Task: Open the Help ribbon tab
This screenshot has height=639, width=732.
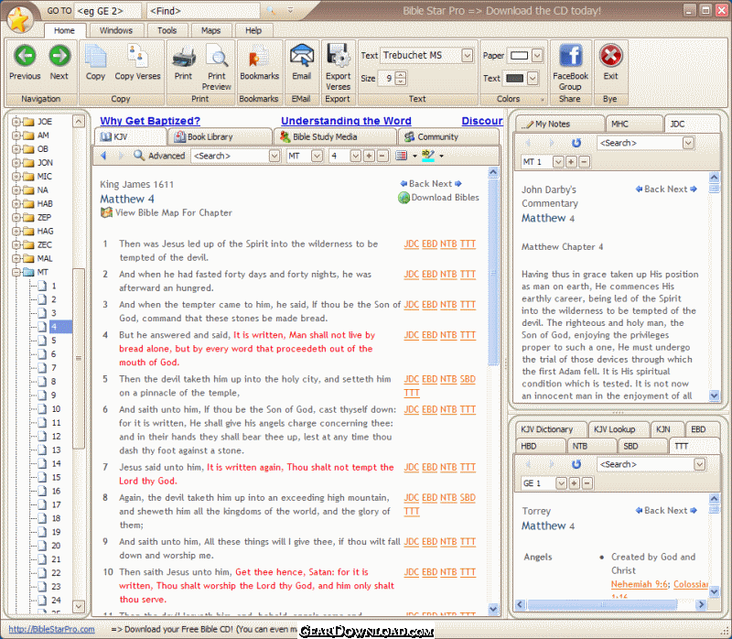Action: 253,30
